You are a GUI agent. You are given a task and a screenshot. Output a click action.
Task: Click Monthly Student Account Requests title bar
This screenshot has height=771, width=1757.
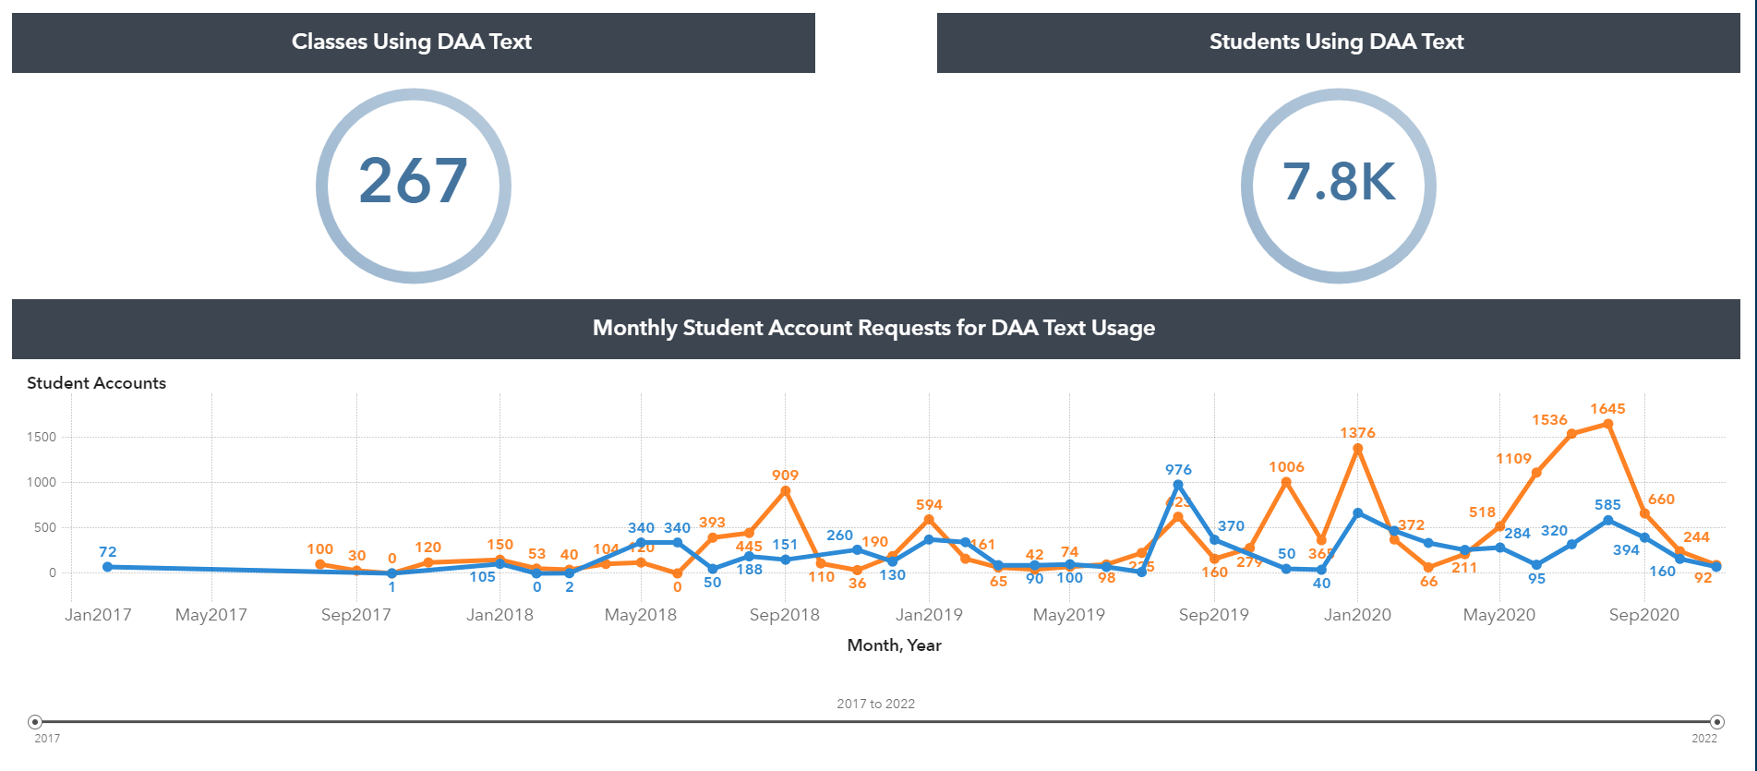click(x=874, y=329)
